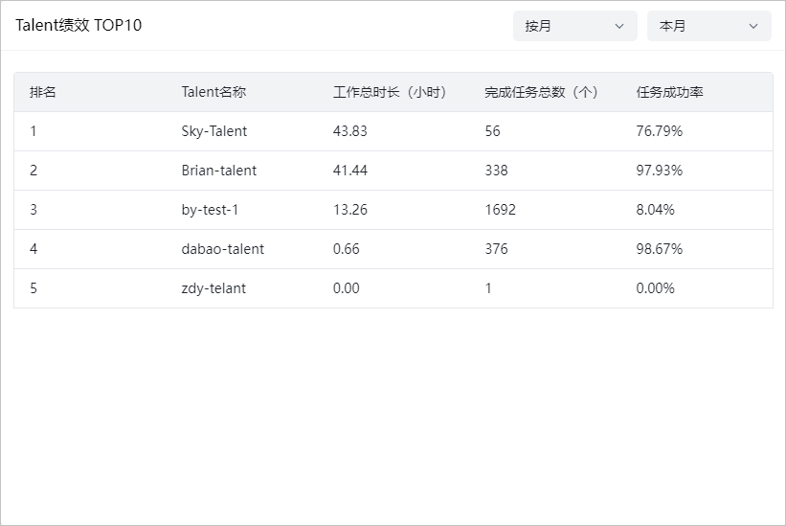This screenshot has height=526, width=786.
Task: Click the Talent名称 column header
Action: click(213, 92)
